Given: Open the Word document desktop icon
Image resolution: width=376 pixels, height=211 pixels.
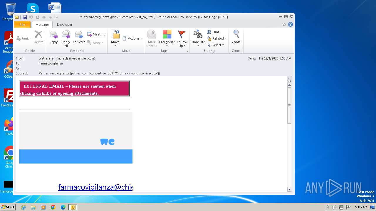Looking at the screenshot, I should (55, 8).
